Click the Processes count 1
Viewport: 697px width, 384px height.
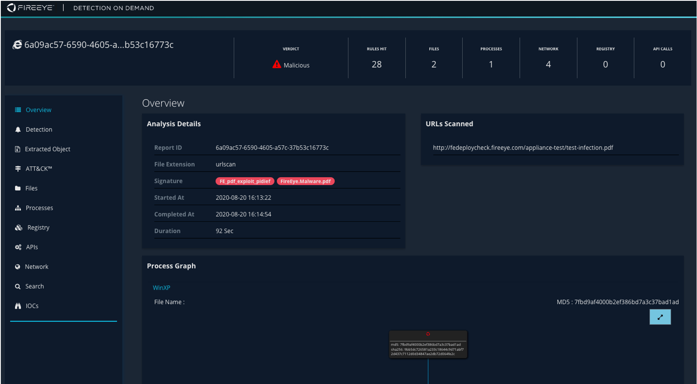point(491,65)
